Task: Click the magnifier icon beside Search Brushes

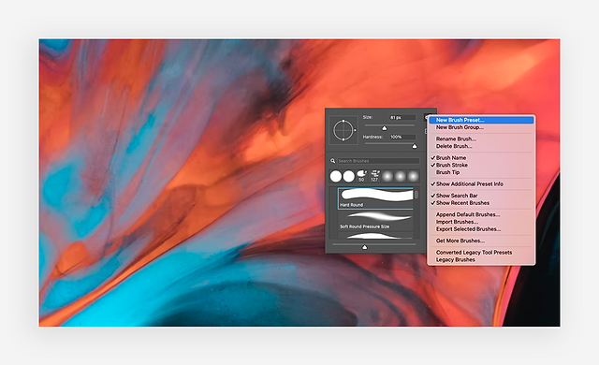Action: point(333,161)
